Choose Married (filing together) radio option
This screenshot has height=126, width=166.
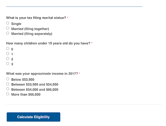click(7, 28)
